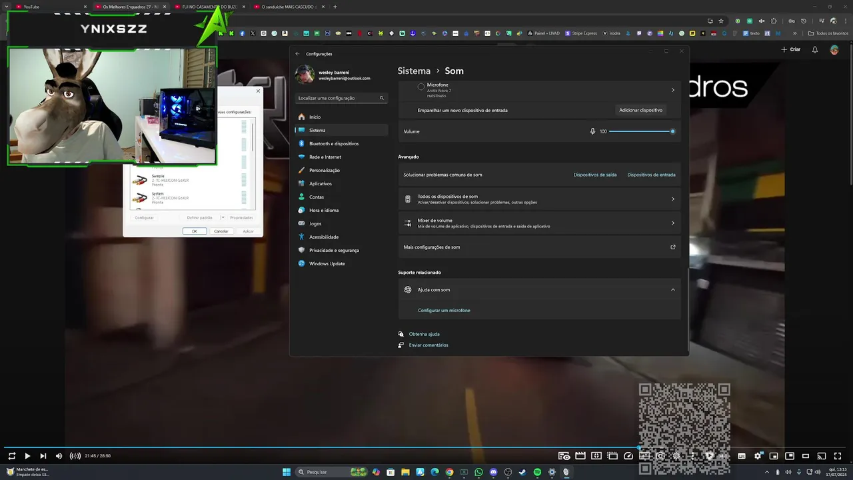Open YouTube player settings gear
This screenshot has height=480, width=853.
758,456
